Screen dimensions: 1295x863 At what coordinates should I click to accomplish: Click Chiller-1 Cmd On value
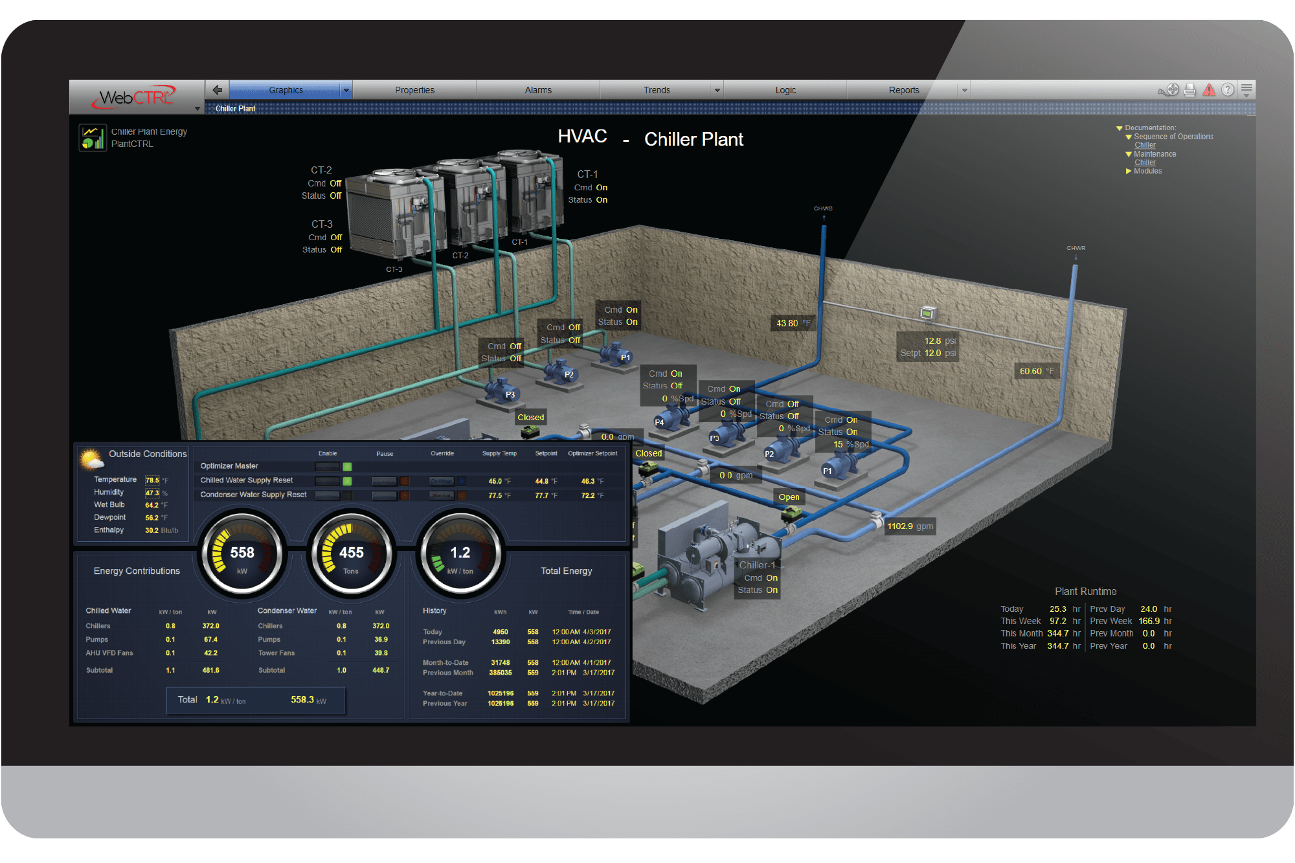(x=772, y=578)
